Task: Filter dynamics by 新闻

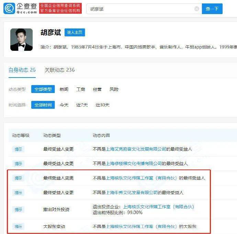Action: click(x=64, y=89)
